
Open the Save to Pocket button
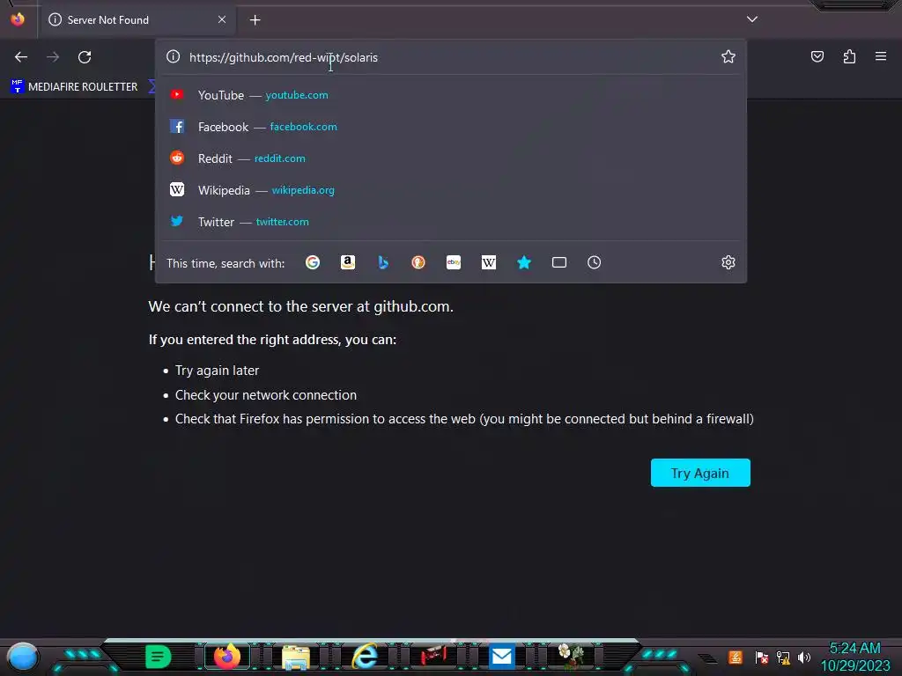[817, 56]
